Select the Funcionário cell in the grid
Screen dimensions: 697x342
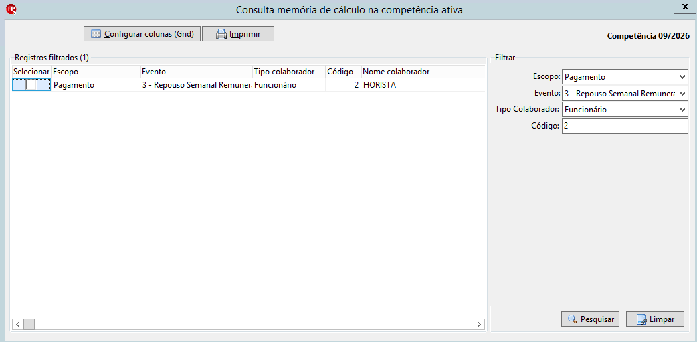pyautogui.click(x=288, y=85)
